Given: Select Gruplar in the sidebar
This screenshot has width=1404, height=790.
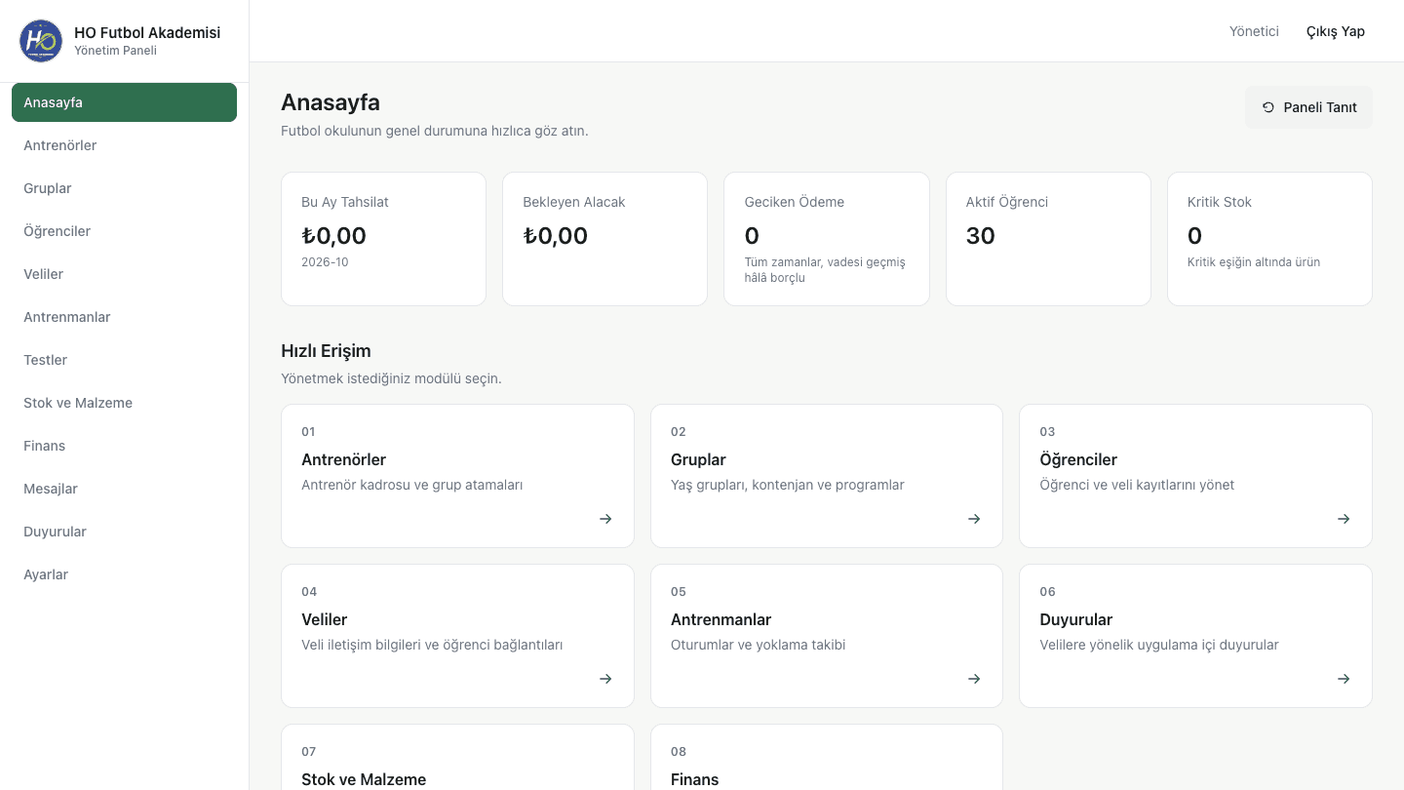Looking at the screenshot, I should click(124, 188).
